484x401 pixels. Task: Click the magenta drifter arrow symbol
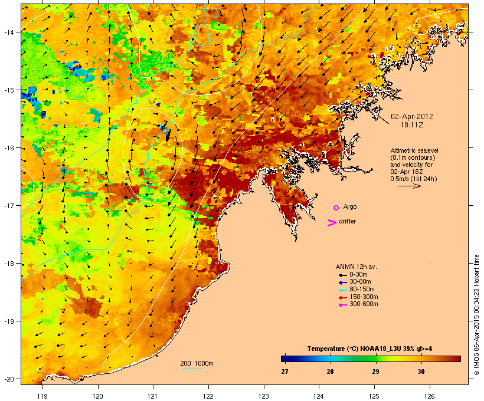tap(332, 223)
